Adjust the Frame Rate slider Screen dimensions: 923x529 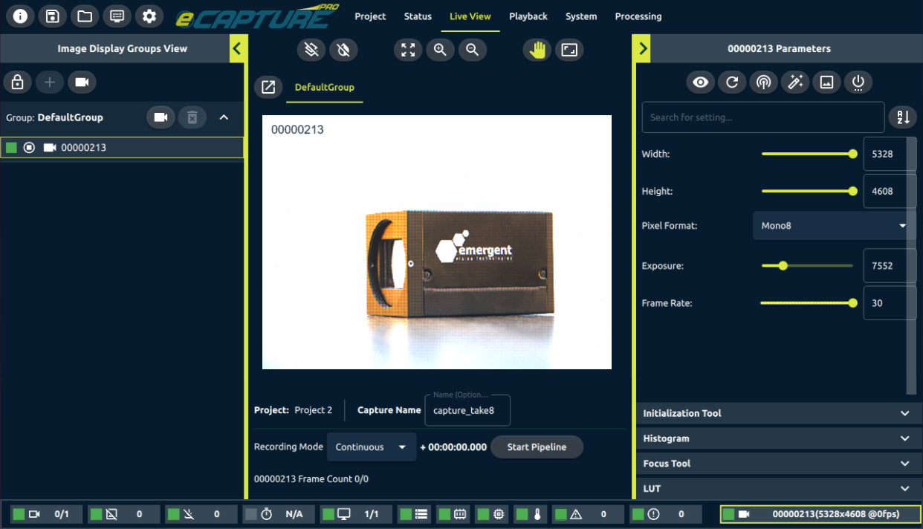click(808, 302)
